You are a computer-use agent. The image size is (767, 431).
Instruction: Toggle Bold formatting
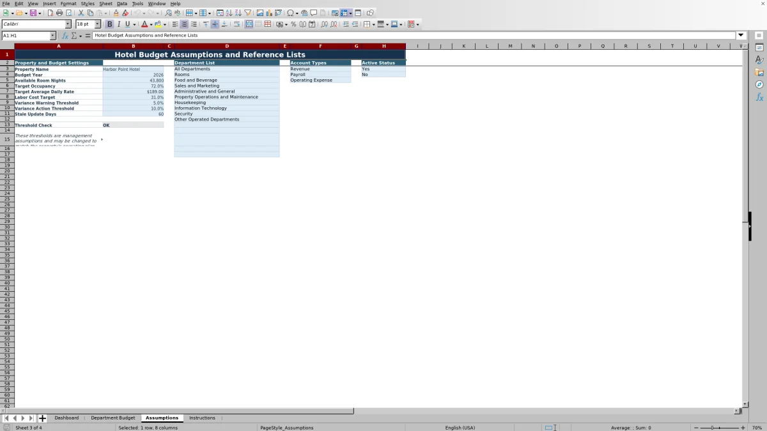(x=109, y=24)
